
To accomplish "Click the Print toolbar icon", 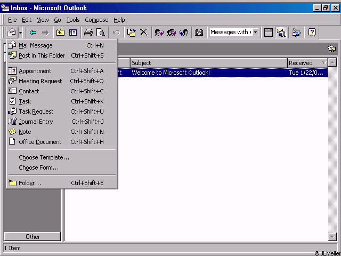I will point(88,33).
